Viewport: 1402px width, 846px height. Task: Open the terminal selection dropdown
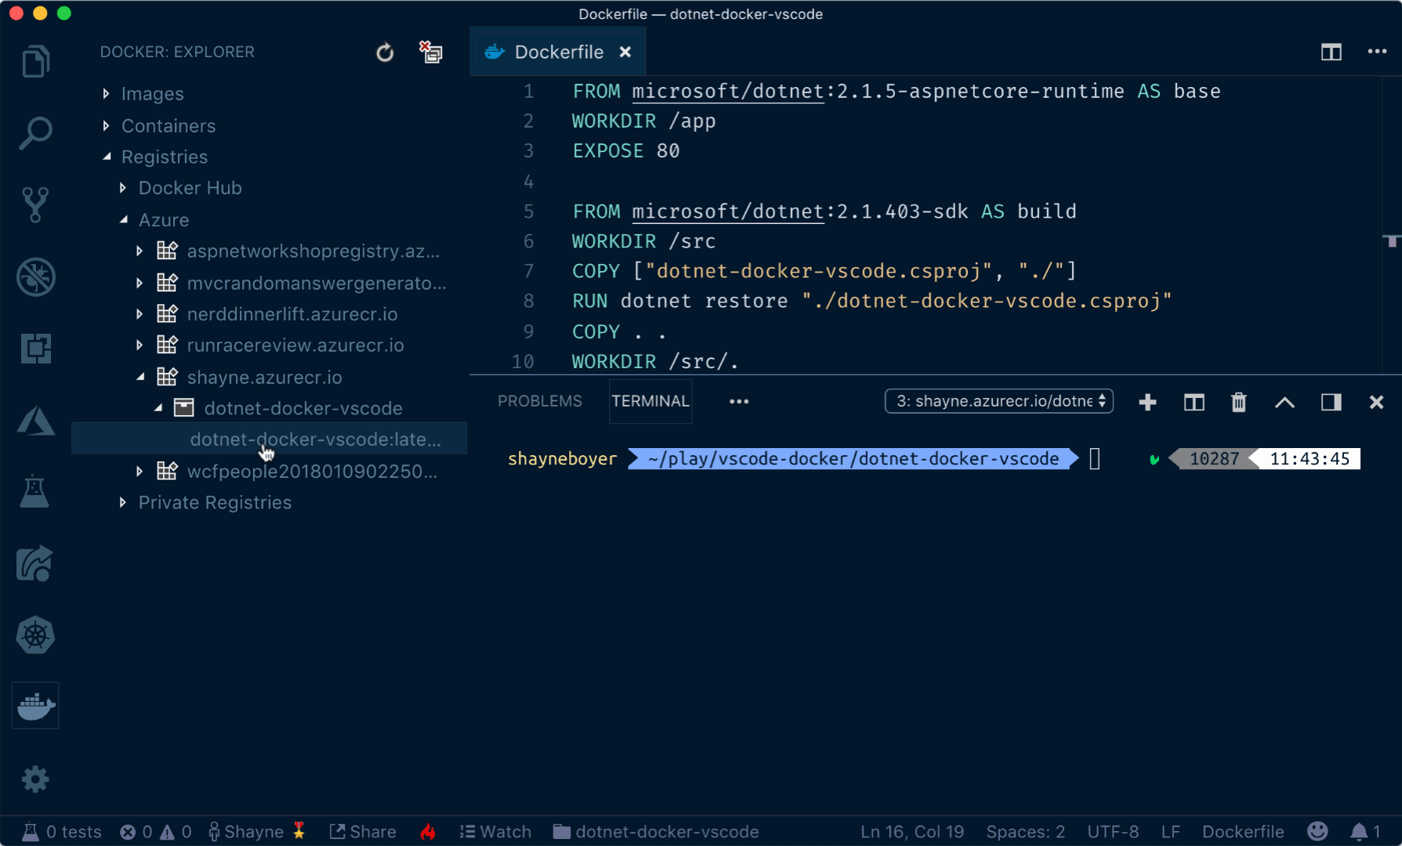(x=998, y=400)
